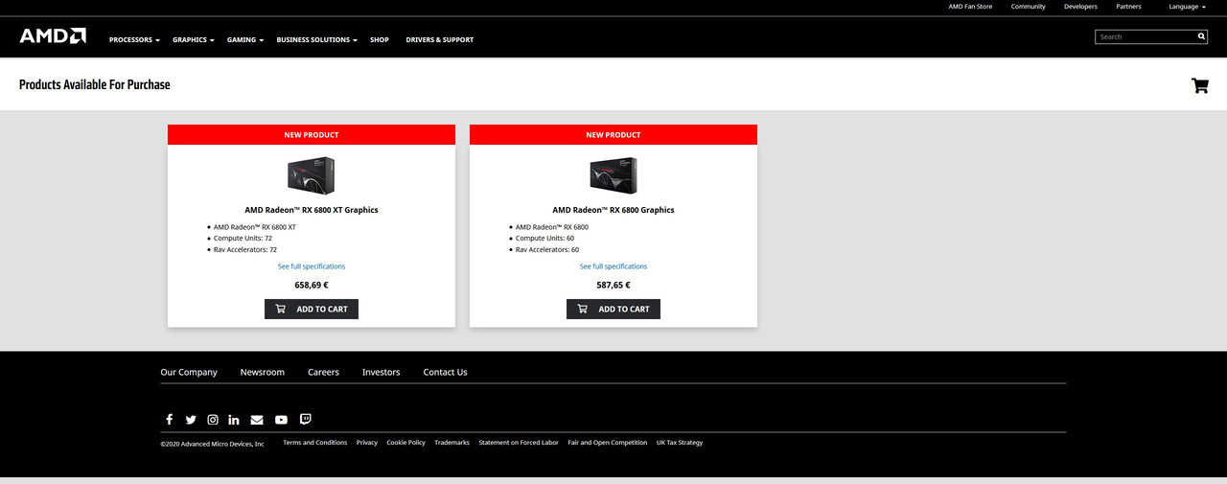This screenshot has width=1227, height=484.
Task: Click the 658,69 € price
Action: [x=312, y=285]
